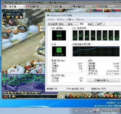Open the 查看(V) menu in Task Manager

70,20
